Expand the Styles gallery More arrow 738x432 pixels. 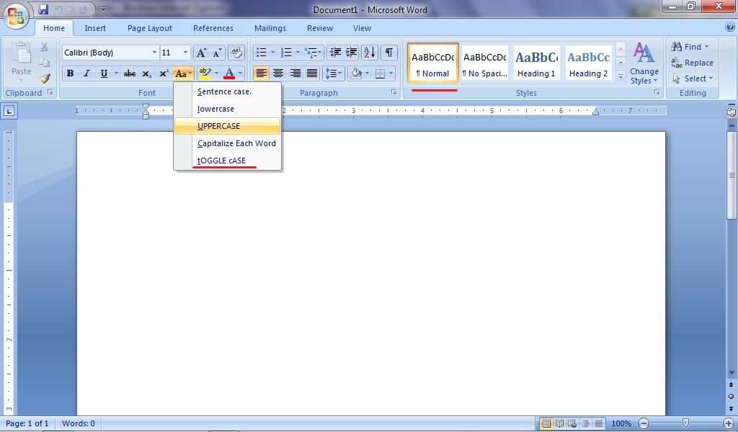(x=621, y=76)
